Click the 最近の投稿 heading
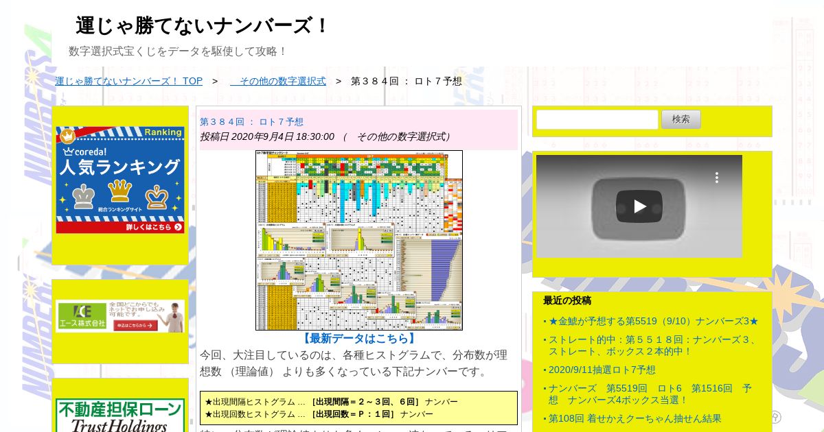 click(567, 300)
